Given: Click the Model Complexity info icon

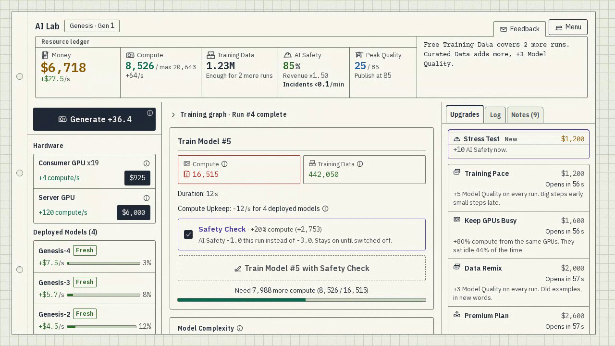Looking at the screenshot, I should tap(240, 328).
